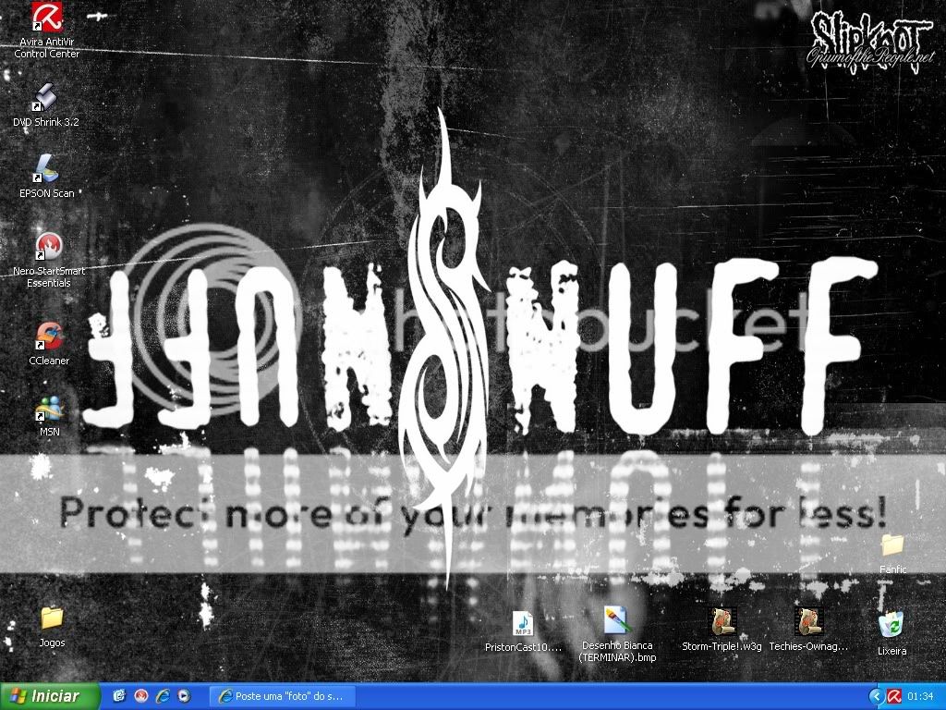Select Nero StartSmart Essentials icon
This screenshot has width=946, height=710.
click(x=49, y=260)
